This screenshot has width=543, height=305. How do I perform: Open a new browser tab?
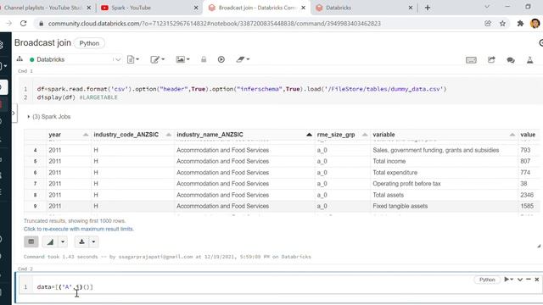pos(428,8)
